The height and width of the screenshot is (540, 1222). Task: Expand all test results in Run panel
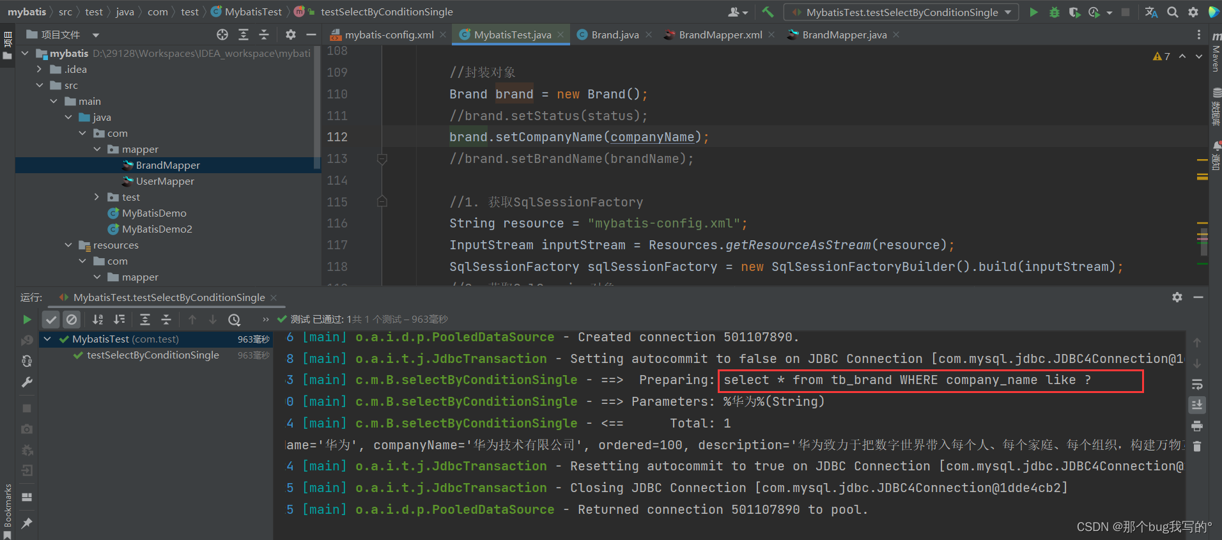145,319
